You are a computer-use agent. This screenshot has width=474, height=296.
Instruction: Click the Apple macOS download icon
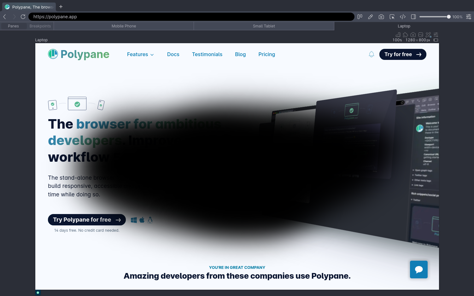coord(142,220)
